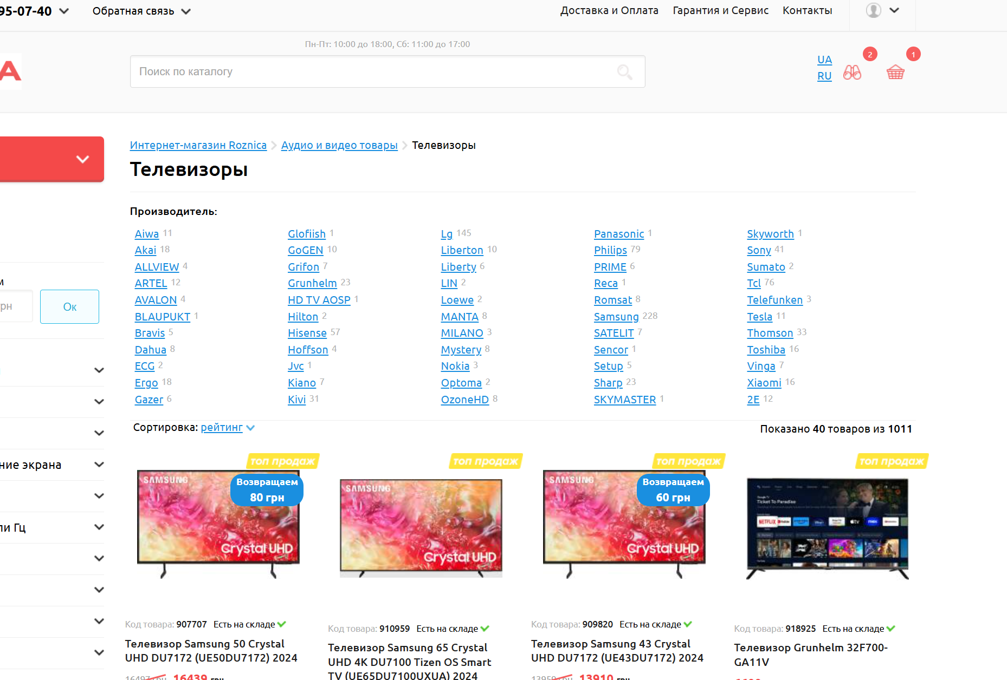Viewport: 1007px width, 680px height.
Task: Open Телевизор Samsung 50 Crystal UHD DU7172 title
Action: (211, 651)
